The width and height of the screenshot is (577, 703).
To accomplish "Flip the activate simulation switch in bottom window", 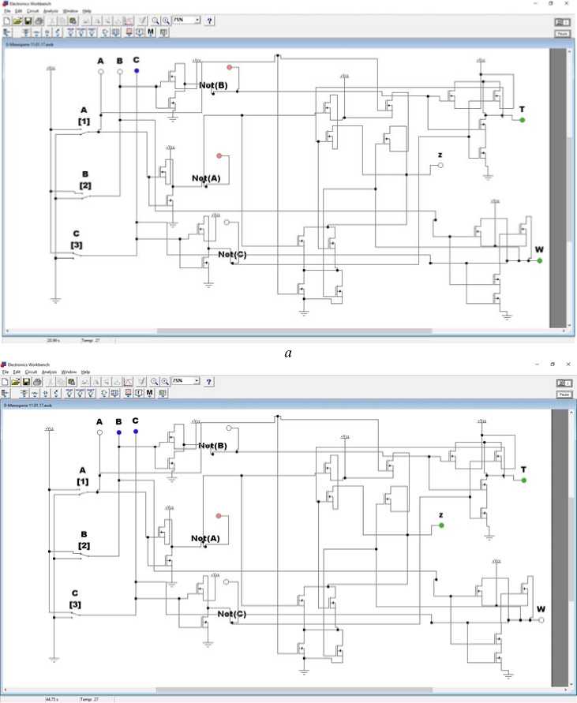I will (x=564, y=383).
